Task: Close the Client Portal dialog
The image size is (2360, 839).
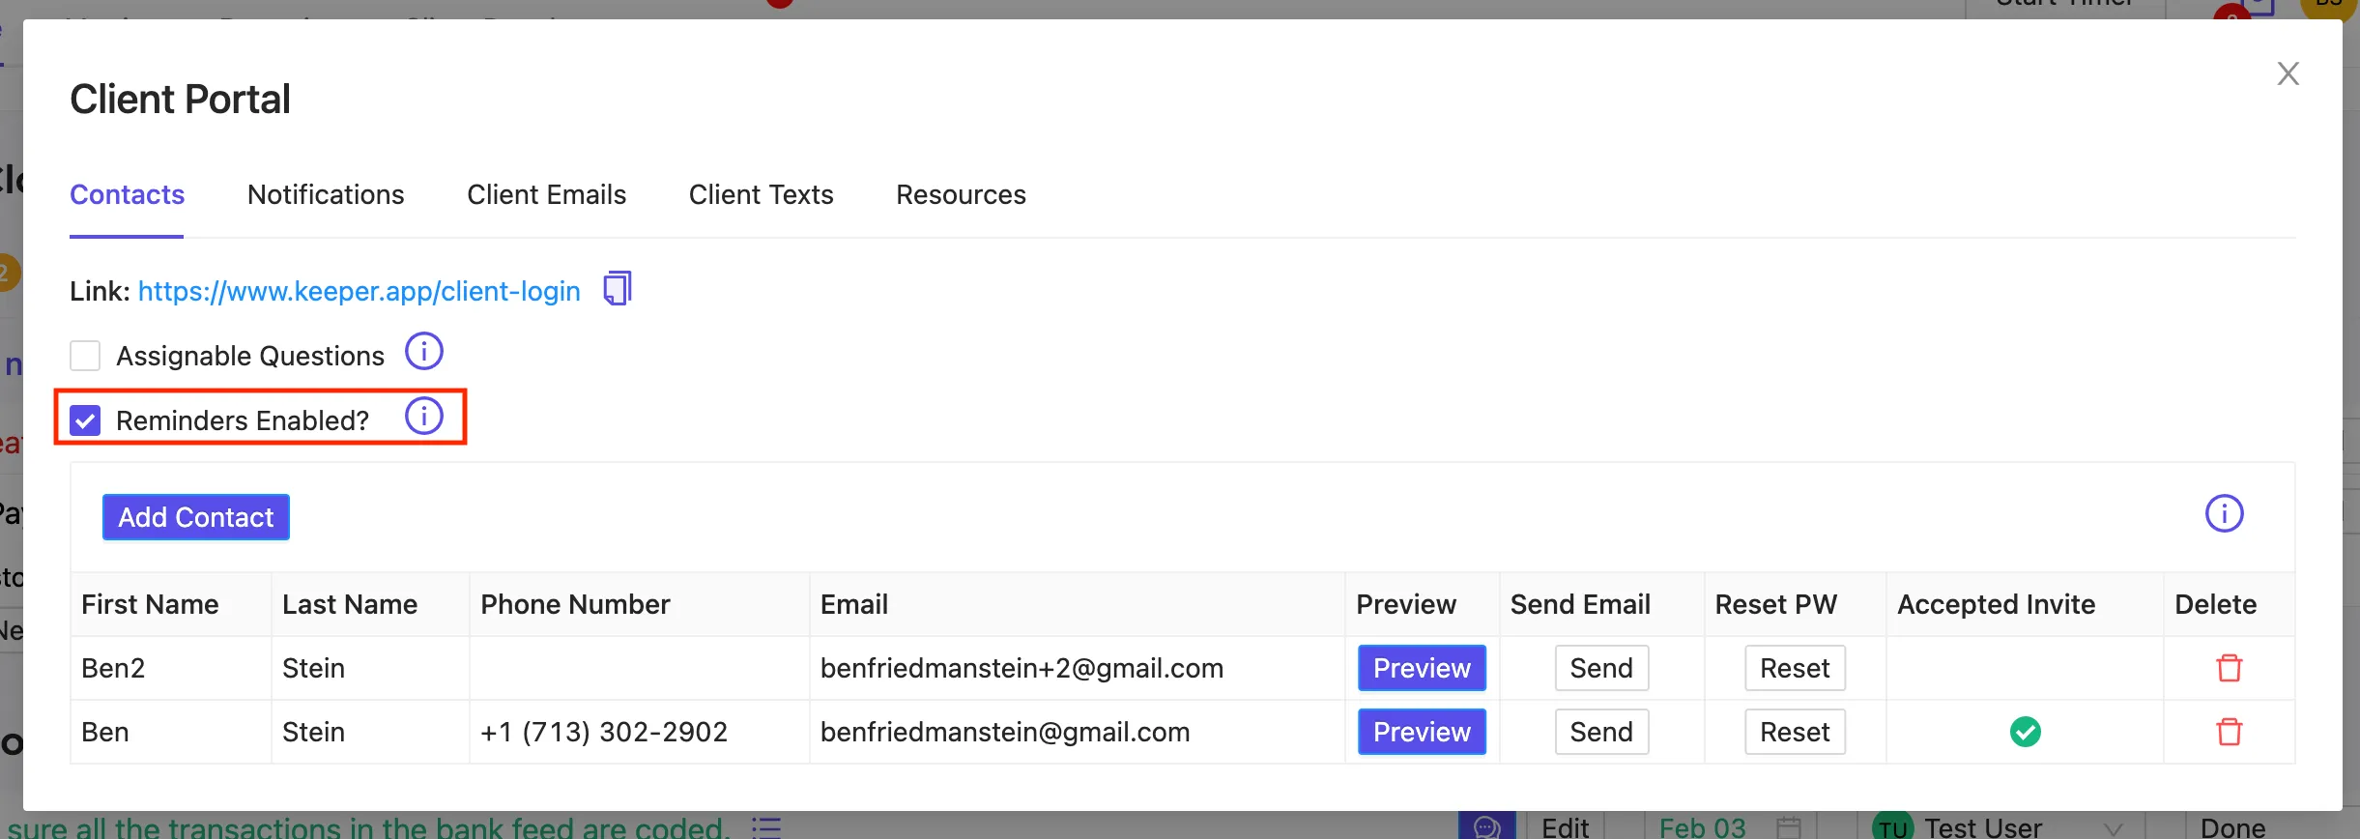Action: pyautogui.click(x=2288, y=73)
